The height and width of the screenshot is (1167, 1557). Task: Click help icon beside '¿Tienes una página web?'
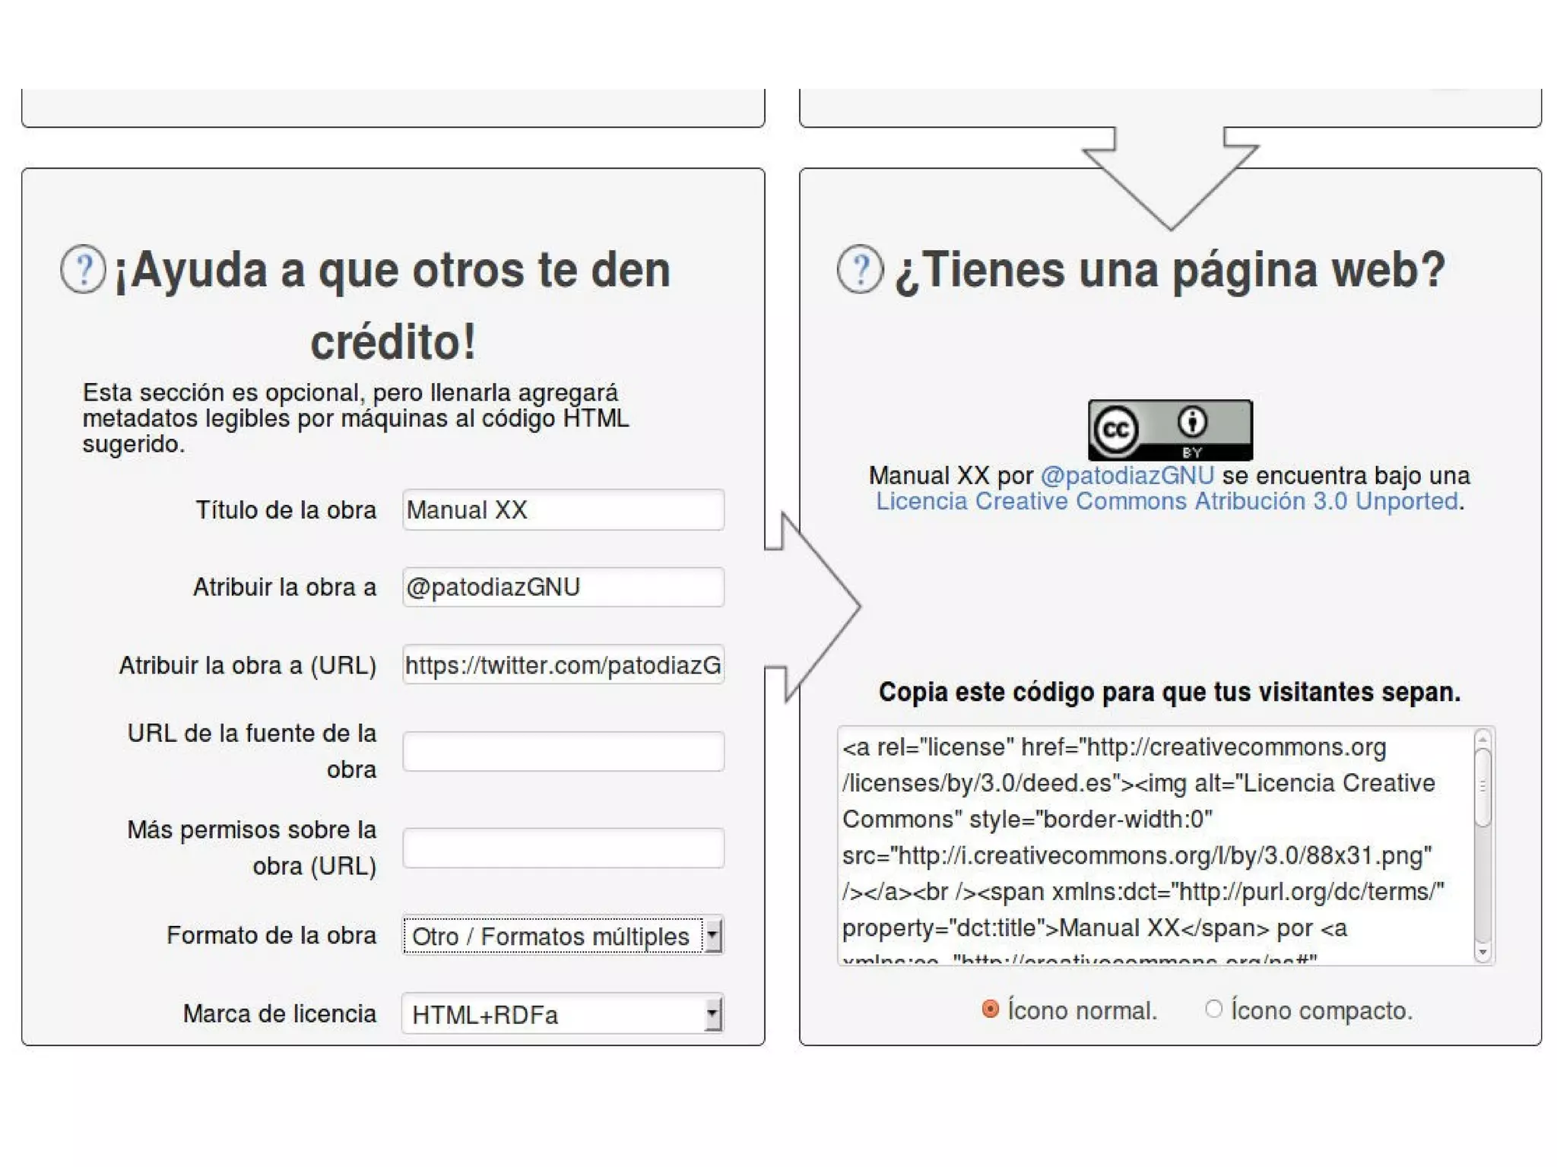pyautogui.click(x=860, y=269)
